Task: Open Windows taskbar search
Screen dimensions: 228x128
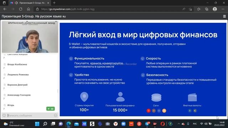Action: coord(45,124)
